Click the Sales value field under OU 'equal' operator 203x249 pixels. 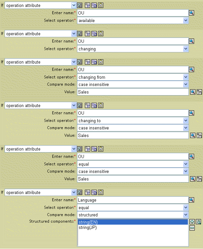tap(132, 179)
